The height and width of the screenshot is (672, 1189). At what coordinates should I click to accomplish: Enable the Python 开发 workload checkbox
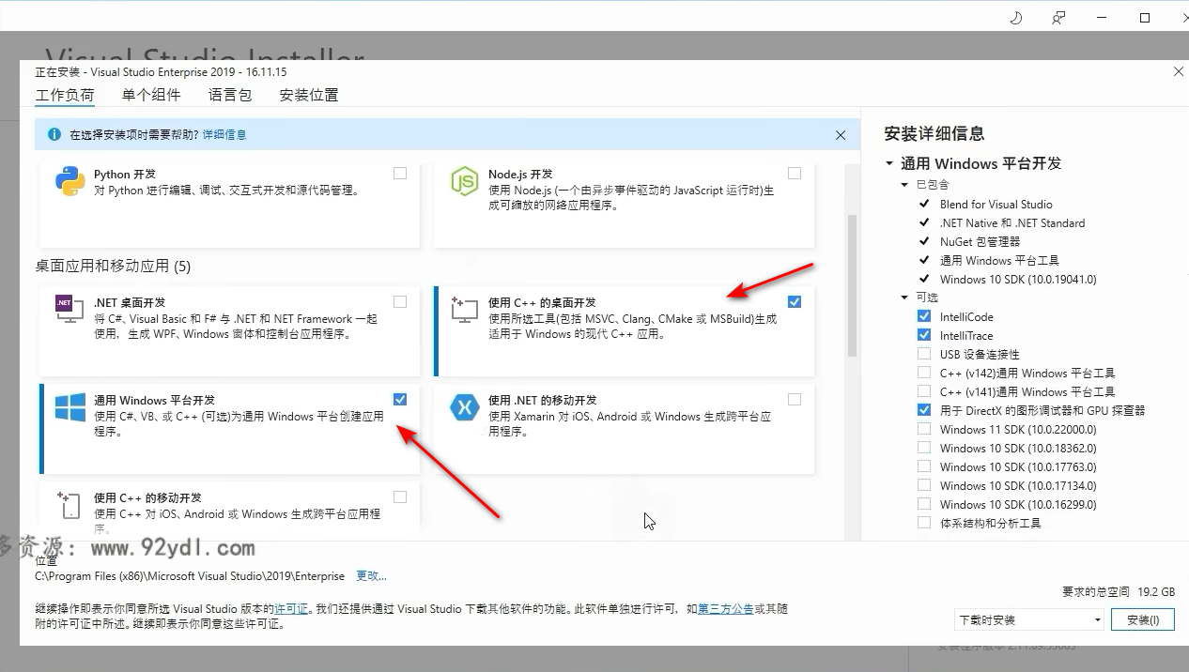[x=400, y=173]
